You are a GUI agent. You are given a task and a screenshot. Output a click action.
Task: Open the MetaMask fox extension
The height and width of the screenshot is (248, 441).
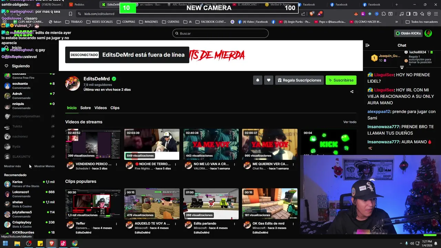pyautogui.click(x=356, y=14)
